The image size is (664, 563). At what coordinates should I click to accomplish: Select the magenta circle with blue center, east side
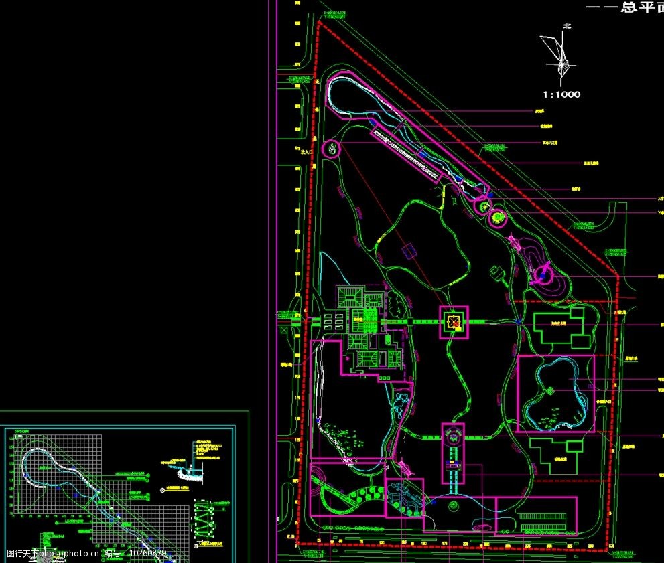pos(543,274)
